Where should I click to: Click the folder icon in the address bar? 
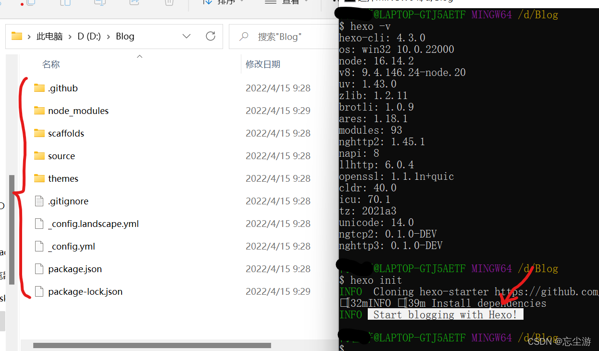click(x=17, y=36)
